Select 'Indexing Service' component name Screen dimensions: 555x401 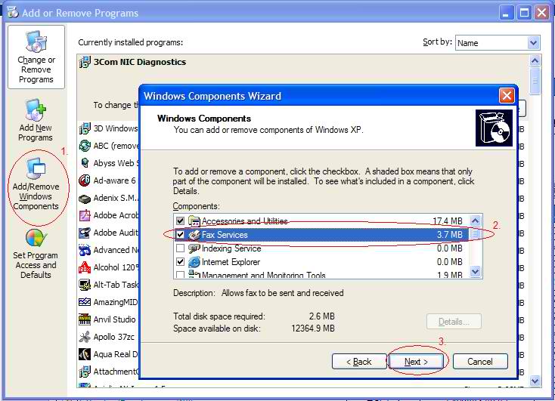click(231, 248)
